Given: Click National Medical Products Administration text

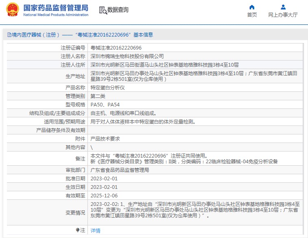Looking at the screenshot, I should (x=56, y=15).
